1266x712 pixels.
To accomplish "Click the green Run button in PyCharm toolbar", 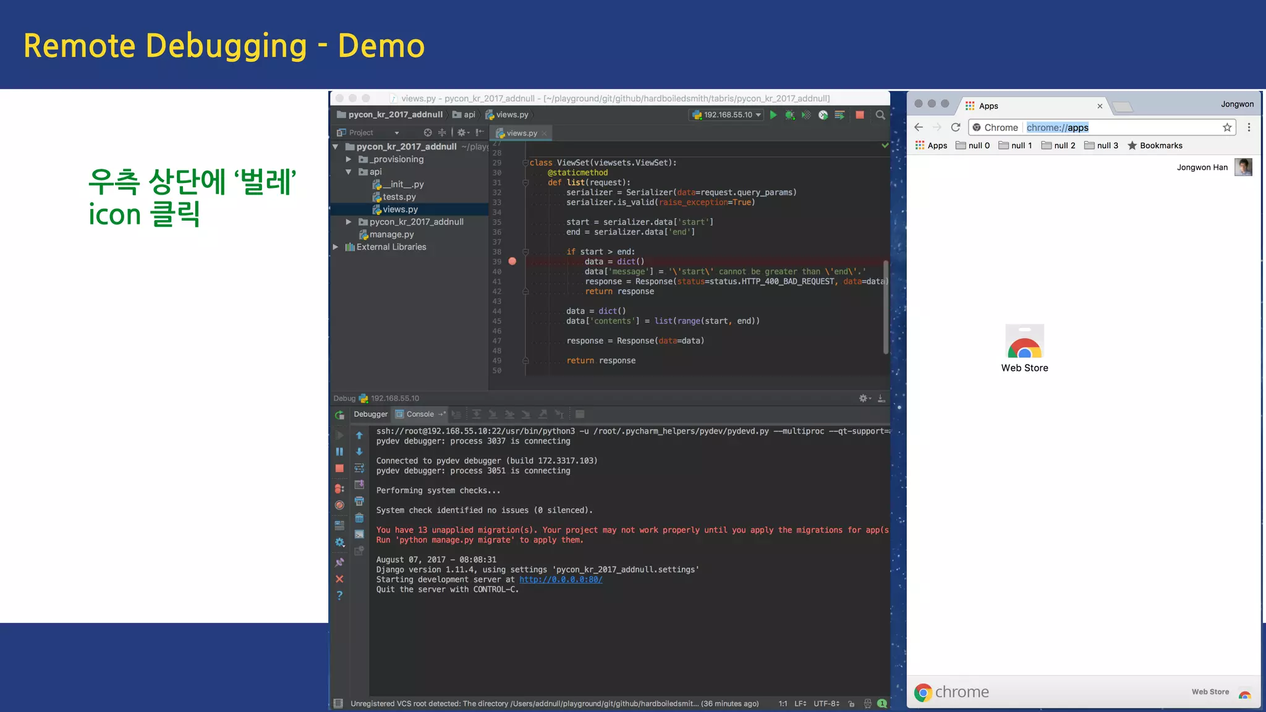I will click(773, 115).
